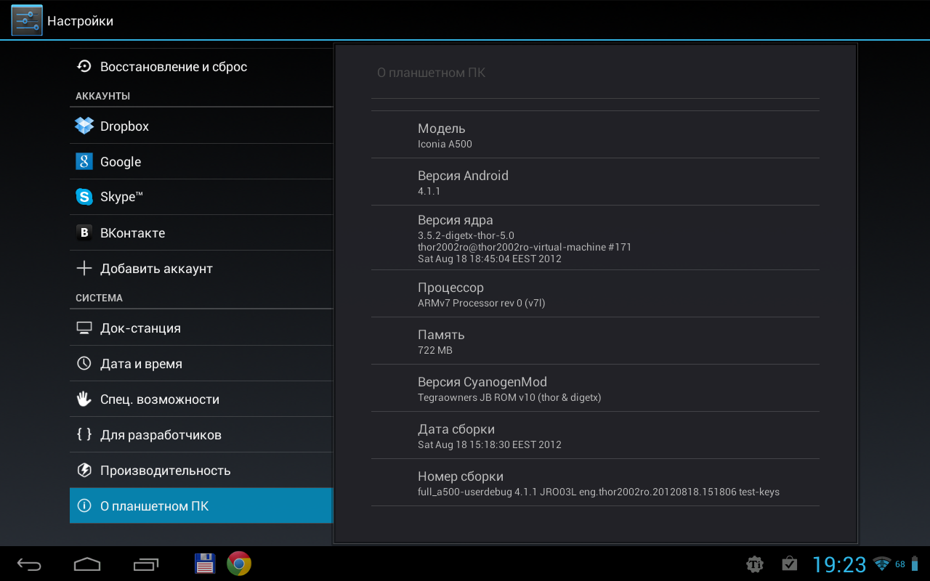
Task: Tap the Titanium gear notification icon
Action: (x=755, y=564)
